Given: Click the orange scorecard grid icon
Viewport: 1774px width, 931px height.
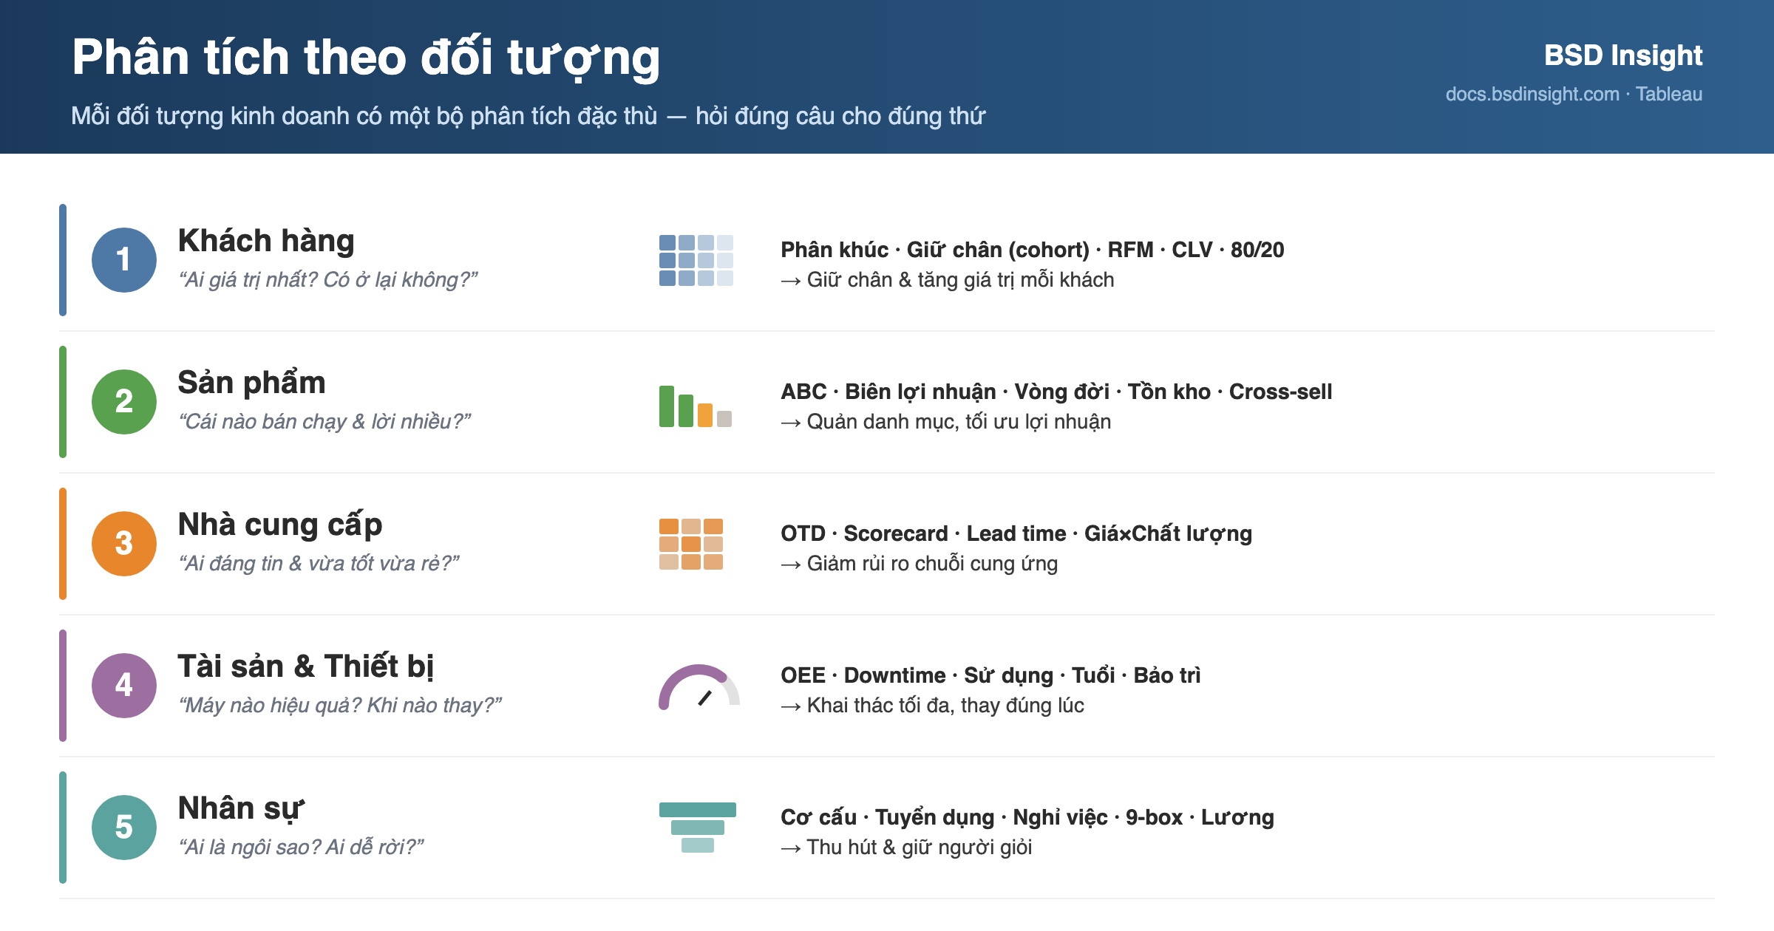Looking at the screenshot, I should tap(691, 544).
